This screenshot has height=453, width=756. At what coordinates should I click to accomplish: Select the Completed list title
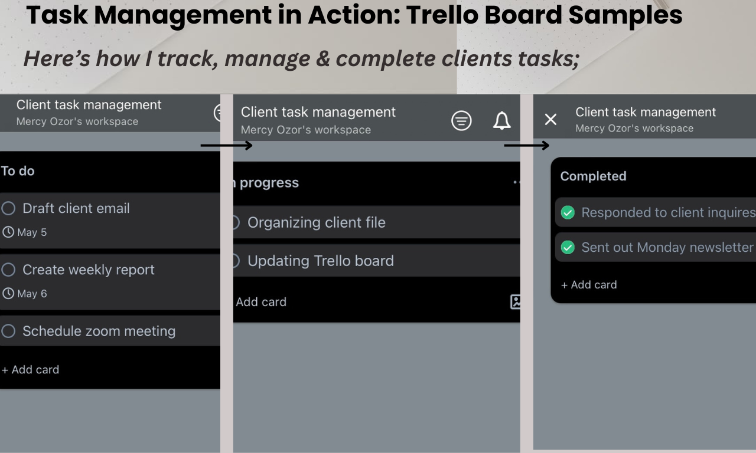(x=593, y=176)
